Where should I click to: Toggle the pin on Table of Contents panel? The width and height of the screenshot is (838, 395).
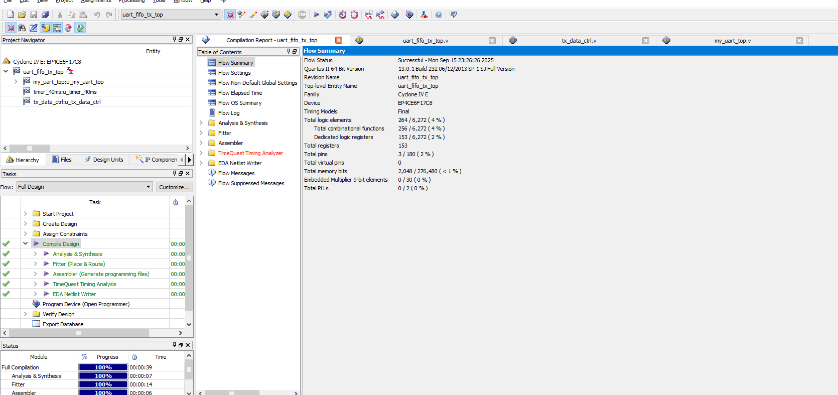(288, 51)
